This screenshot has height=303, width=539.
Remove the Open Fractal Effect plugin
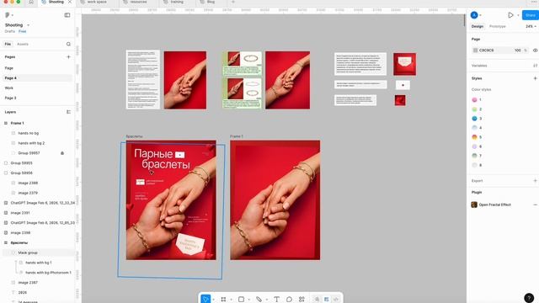pos(535,205)
